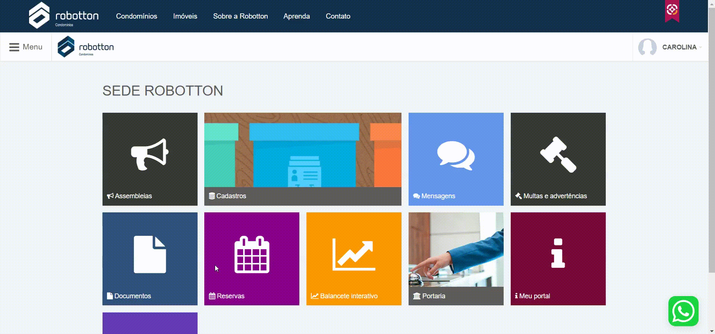Image resolution: width=715 pixels, height=334 pixels.
Task: Toggle the hamburger Menu sidebar
Action: [26, 47]
